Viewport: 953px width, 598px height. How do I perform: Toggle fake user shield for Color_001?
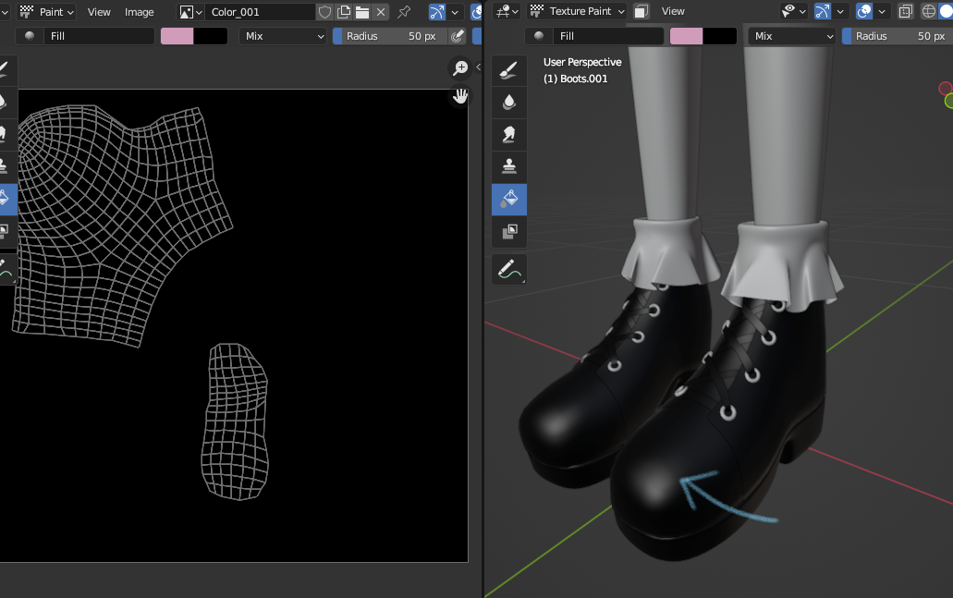[x=325, y=11]
